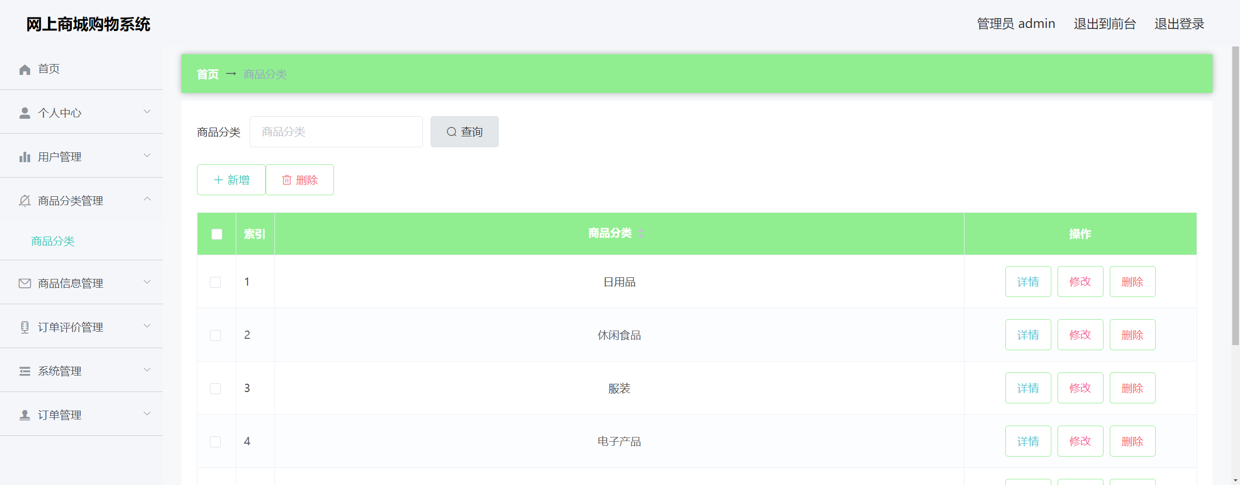This screenshot has width=1240, height=485.
Task: Click the 退出到前台 link
Action: pyautogui.click(x=1105, y=24)
